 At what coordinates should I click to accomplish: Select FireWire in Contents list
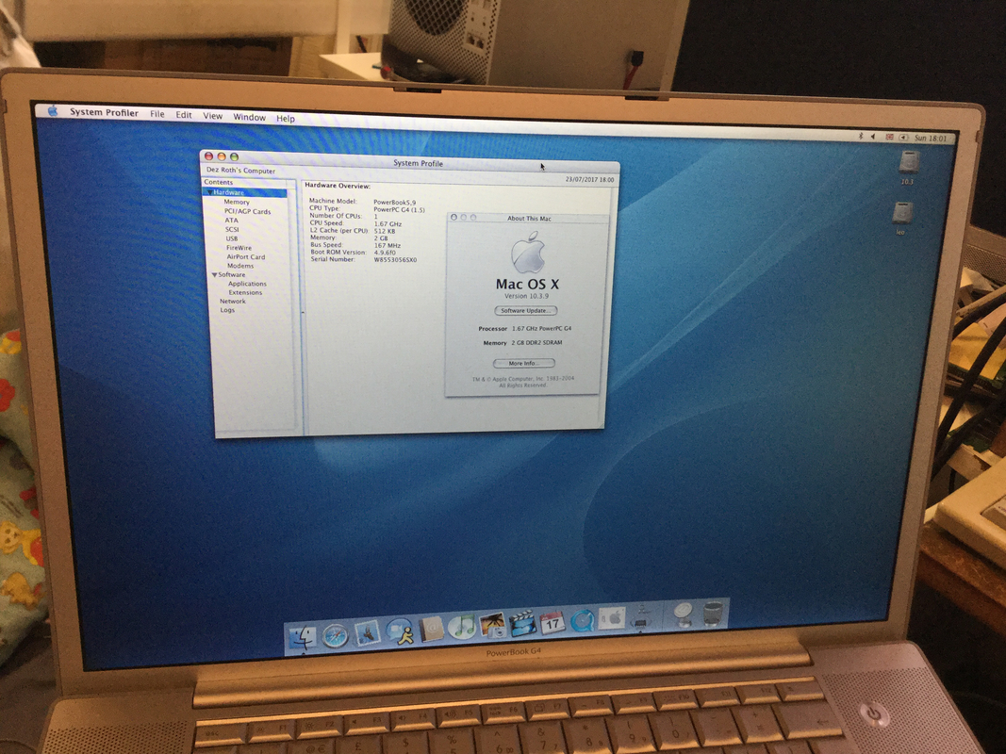[239, 248]
